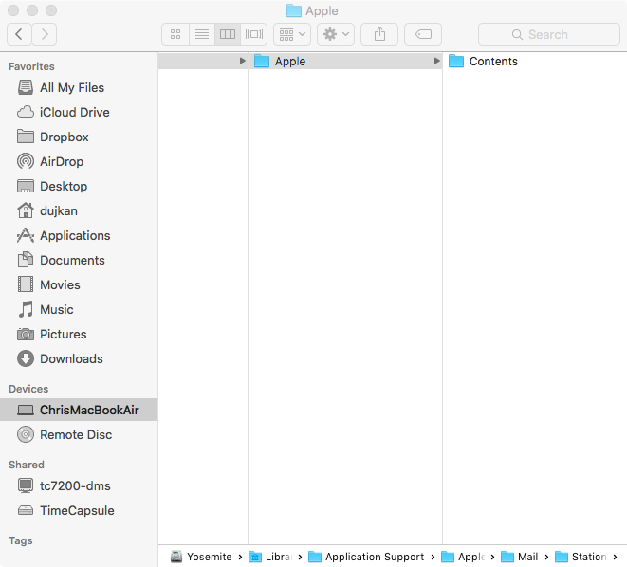Open Pictures from the sidebar
The height and width of the screenshot is (567, 627).
pyautogui.click(x=79, y=335)
